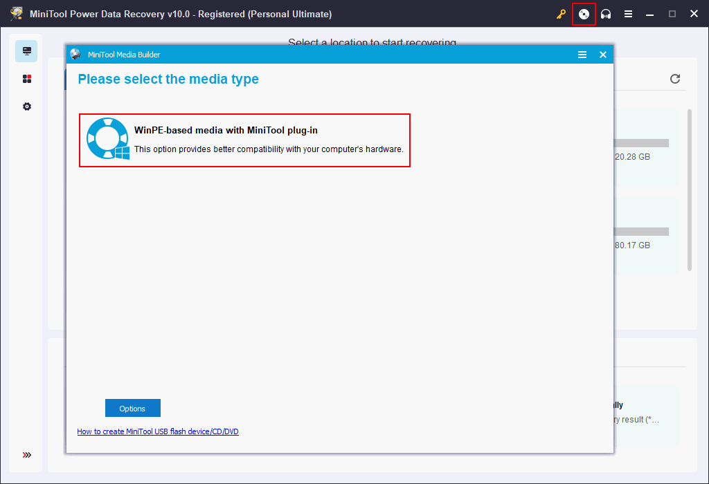
Task: Open the gear settings sidebar icon
Action: click(x=27, y=106)
